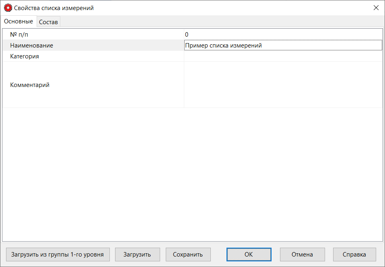Close the Свойства списка измерений dialog
Viewport: 385px width, 267px height.
(376, 7)
